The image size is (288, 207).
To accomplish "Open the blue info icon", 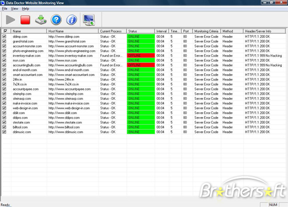I will [71, 20].
